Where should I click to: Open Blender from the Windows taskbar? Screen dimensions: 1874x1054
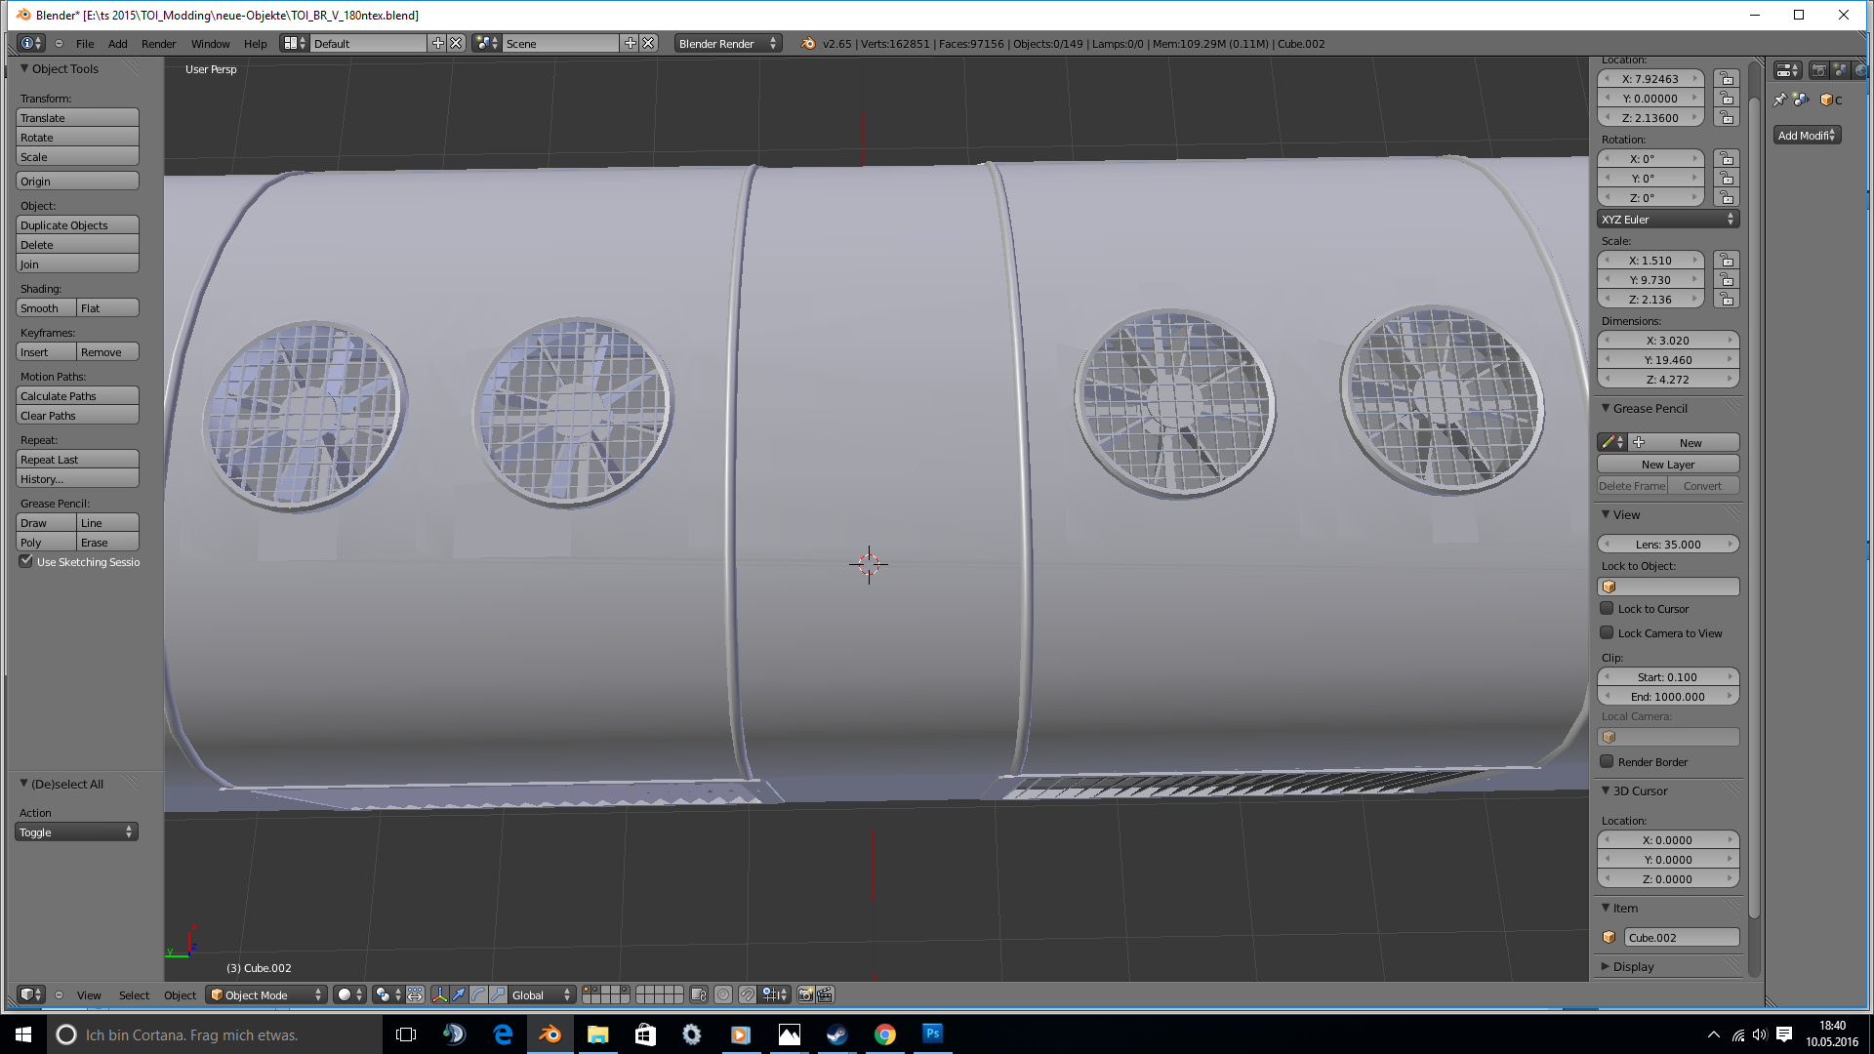point(550,1034)
